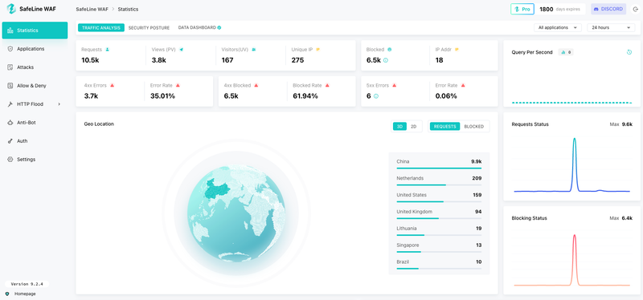
Task: Click the Applications shield icon
Action: [10, 49]
